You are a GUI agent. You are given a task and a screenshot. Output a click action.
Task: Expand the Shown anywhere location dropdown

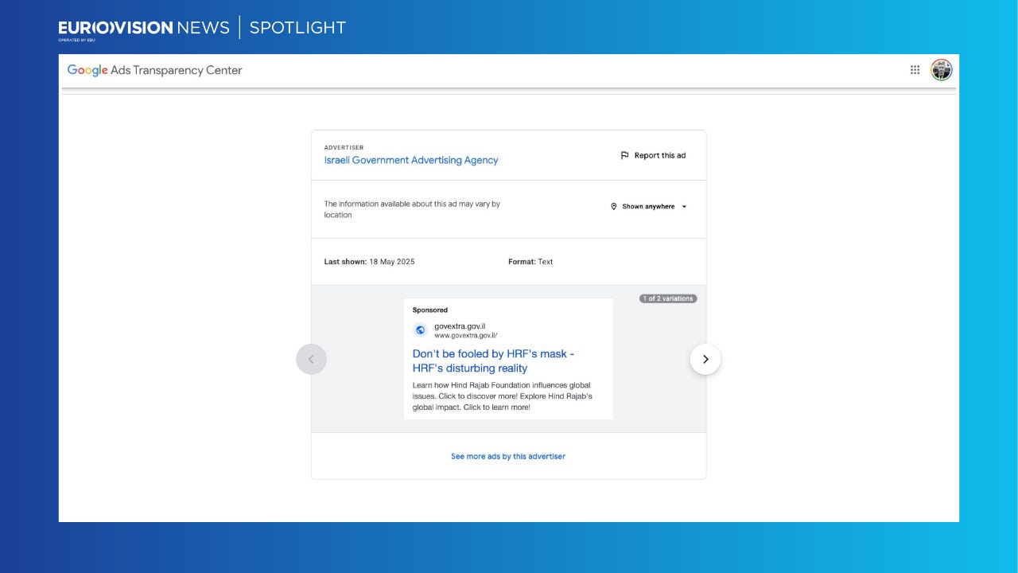coord(648,206)
